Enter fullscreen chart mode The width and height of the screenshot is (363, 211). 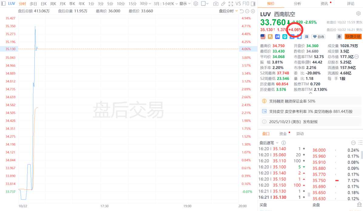click(x=230, y=4)
